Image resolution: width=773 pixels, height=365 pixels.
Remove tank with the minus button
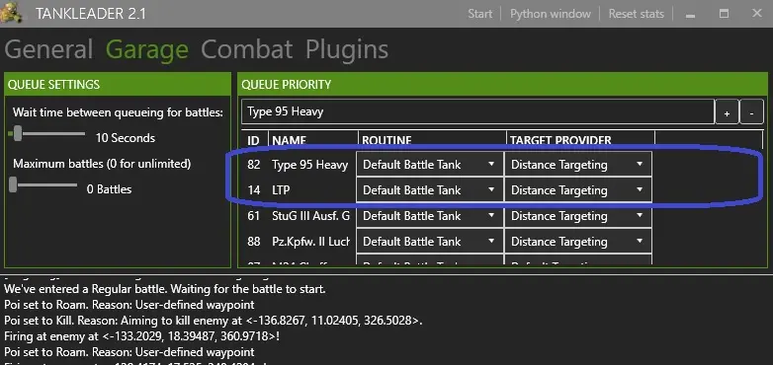[x=752, y=113]
